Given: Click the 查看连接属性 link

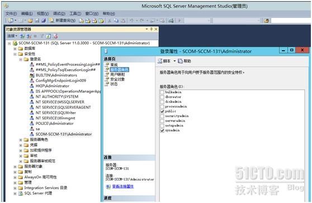Looking at the screenshot, I should [x=123, y=186].
